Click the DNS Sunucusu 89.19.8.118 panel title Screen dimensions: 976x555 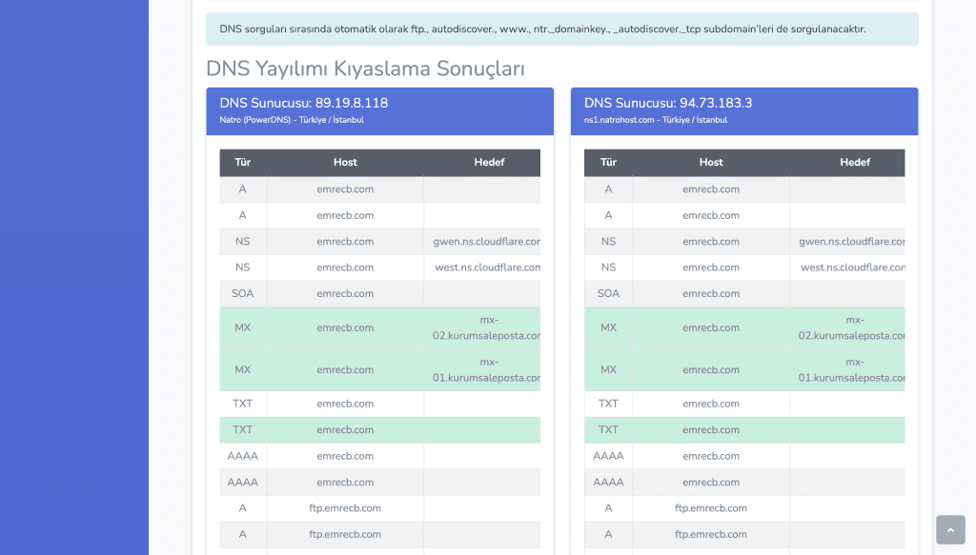(303, 103)
